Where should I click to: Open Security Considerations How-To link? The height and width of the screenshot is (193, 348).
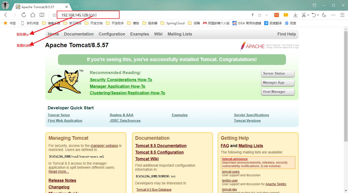click(x=121, y=80)
